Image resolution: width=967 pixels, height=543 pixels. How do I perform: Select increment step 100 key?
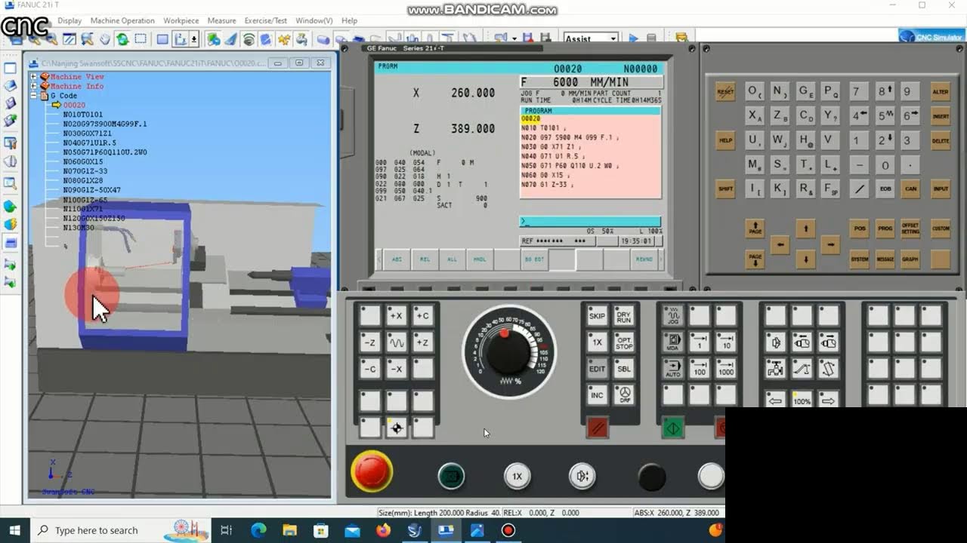700,369
